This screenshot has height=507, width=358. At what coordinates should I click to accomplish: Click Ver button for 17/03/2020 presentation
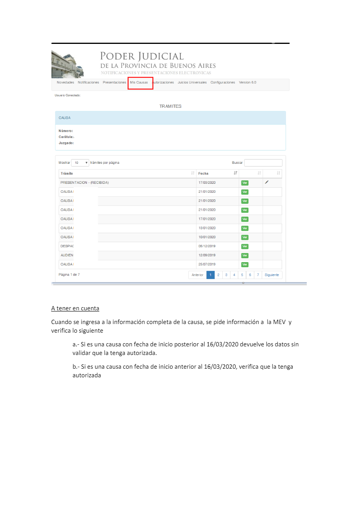[x=245, y=183]
